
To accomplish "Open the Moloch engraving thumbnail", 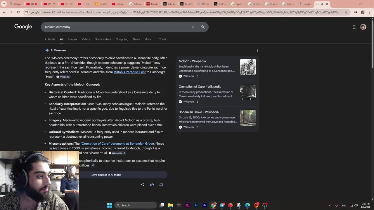I will point(248,67).
